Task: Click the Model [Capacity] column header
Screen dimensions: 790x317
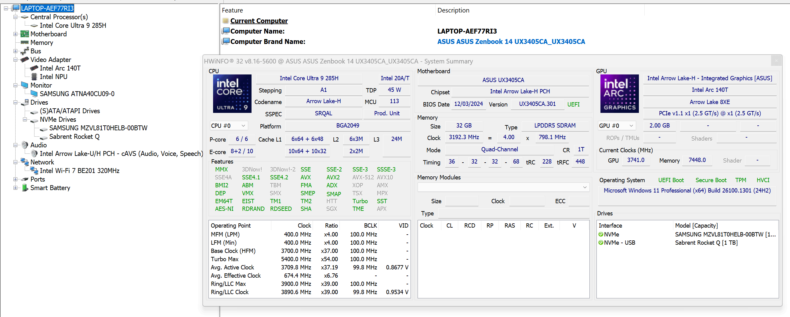Action: [x=725, y=225]
